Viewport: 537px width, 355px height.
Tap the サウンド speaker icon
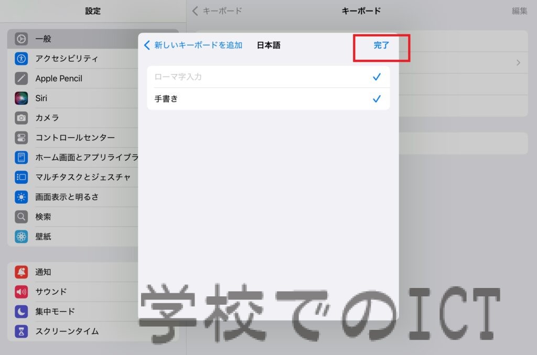21,292
